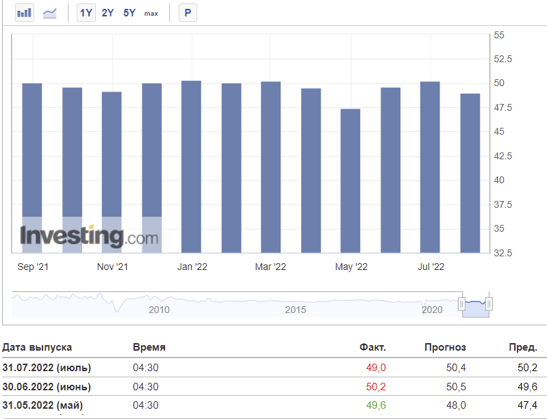The width and height of the screenshot is (547, 419).
Task: Click forecast value 48,0
Action: pos(456,405)
